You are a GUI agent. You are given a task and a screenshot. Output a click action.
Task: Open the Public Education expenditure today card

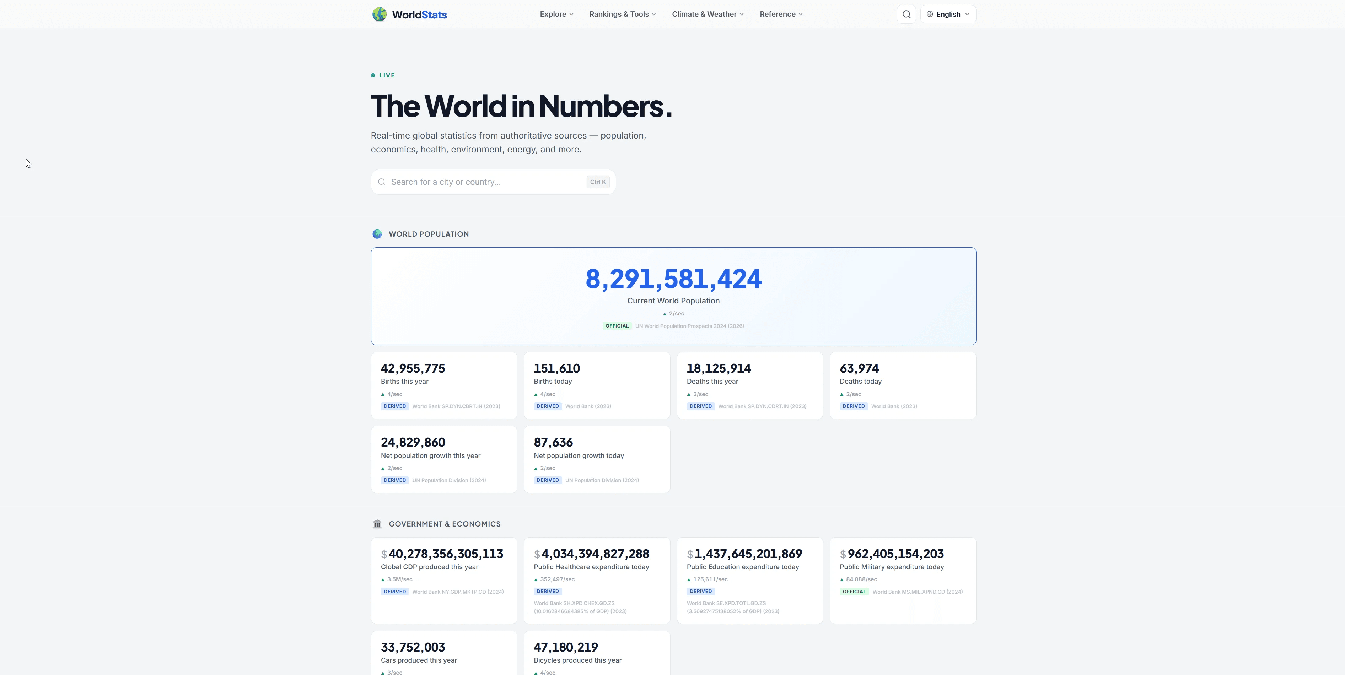tap(750, 580)
